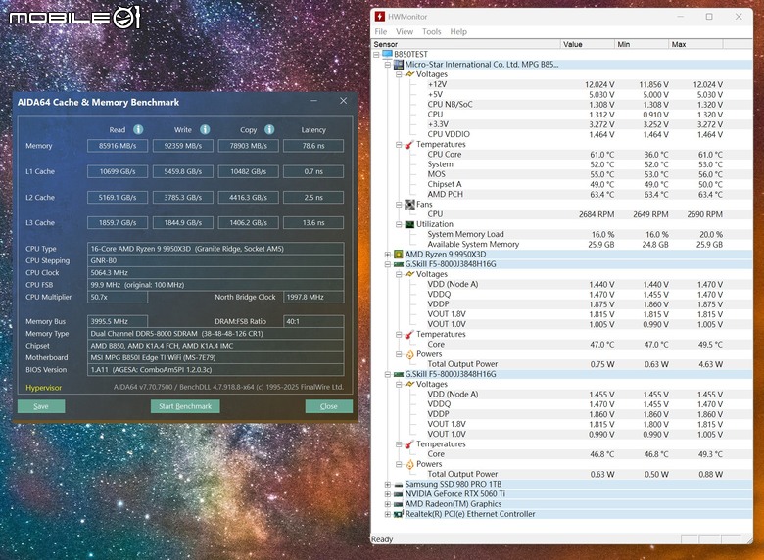764x560 pixels.
Task: Click the Min column header
Action: click(x=642, y=44)
